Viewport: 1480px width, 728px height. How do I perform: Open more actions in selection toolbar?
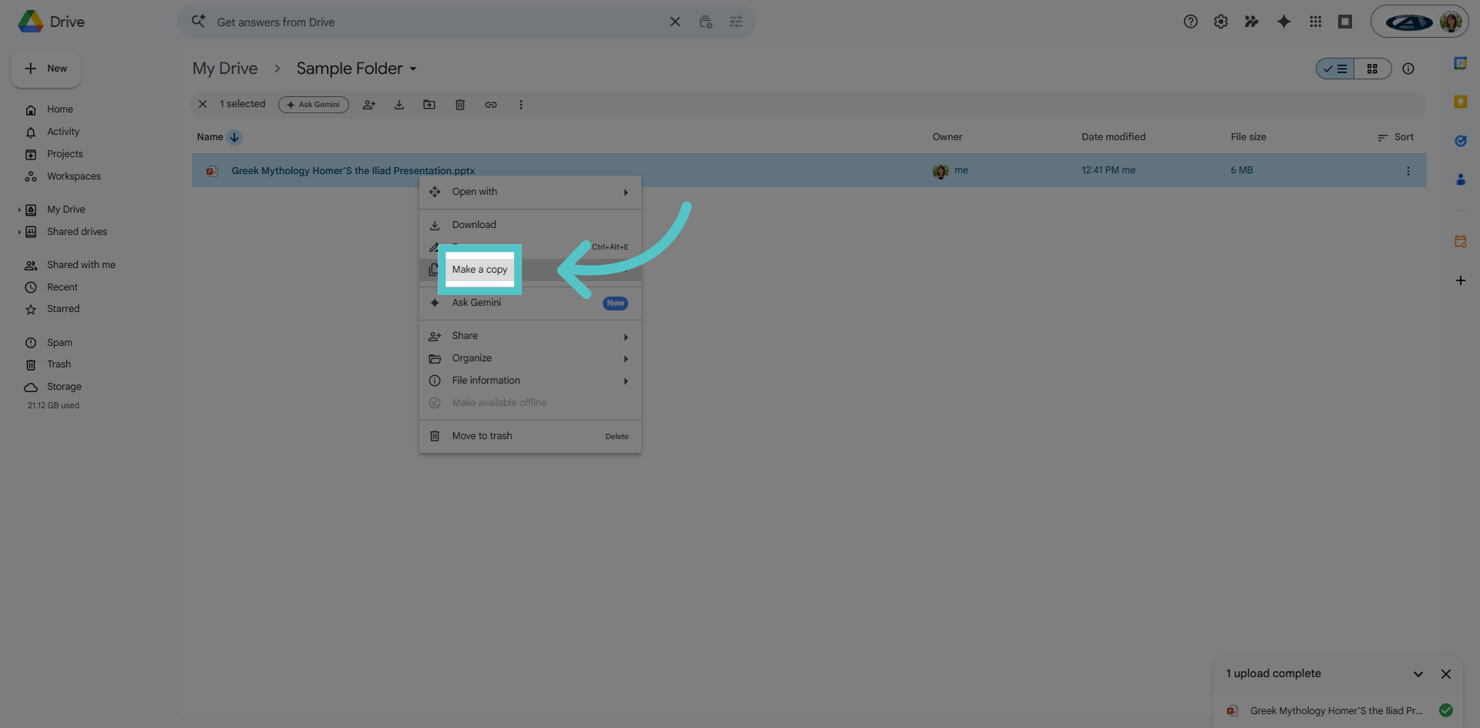(x=521, y=105)
